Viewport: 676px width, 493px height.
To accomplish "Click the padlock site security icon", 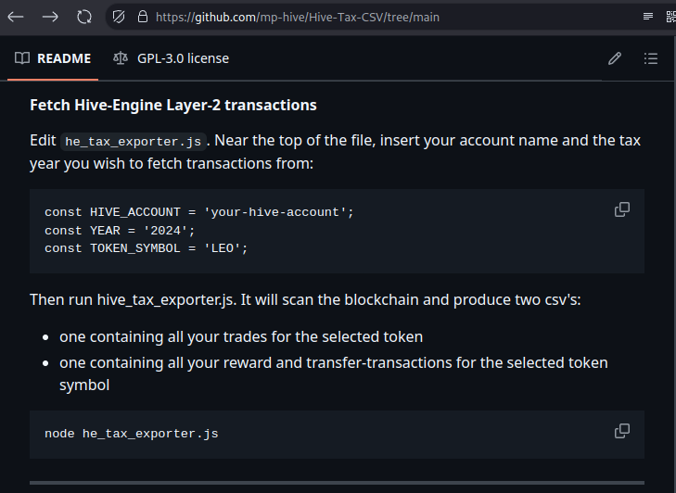I will coord(143,18).
